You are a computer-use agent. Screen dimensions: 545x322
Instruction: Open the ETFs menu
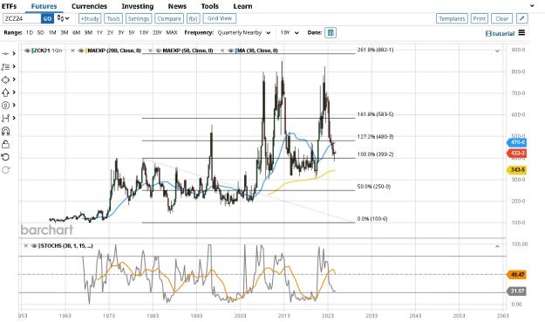click(x=9, y=6)
